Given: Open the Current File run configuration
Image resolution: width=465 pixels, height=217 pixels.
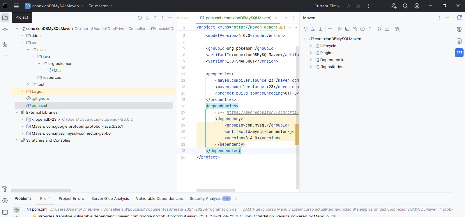Looking at the screenshot, I should [x=327, y=6].
